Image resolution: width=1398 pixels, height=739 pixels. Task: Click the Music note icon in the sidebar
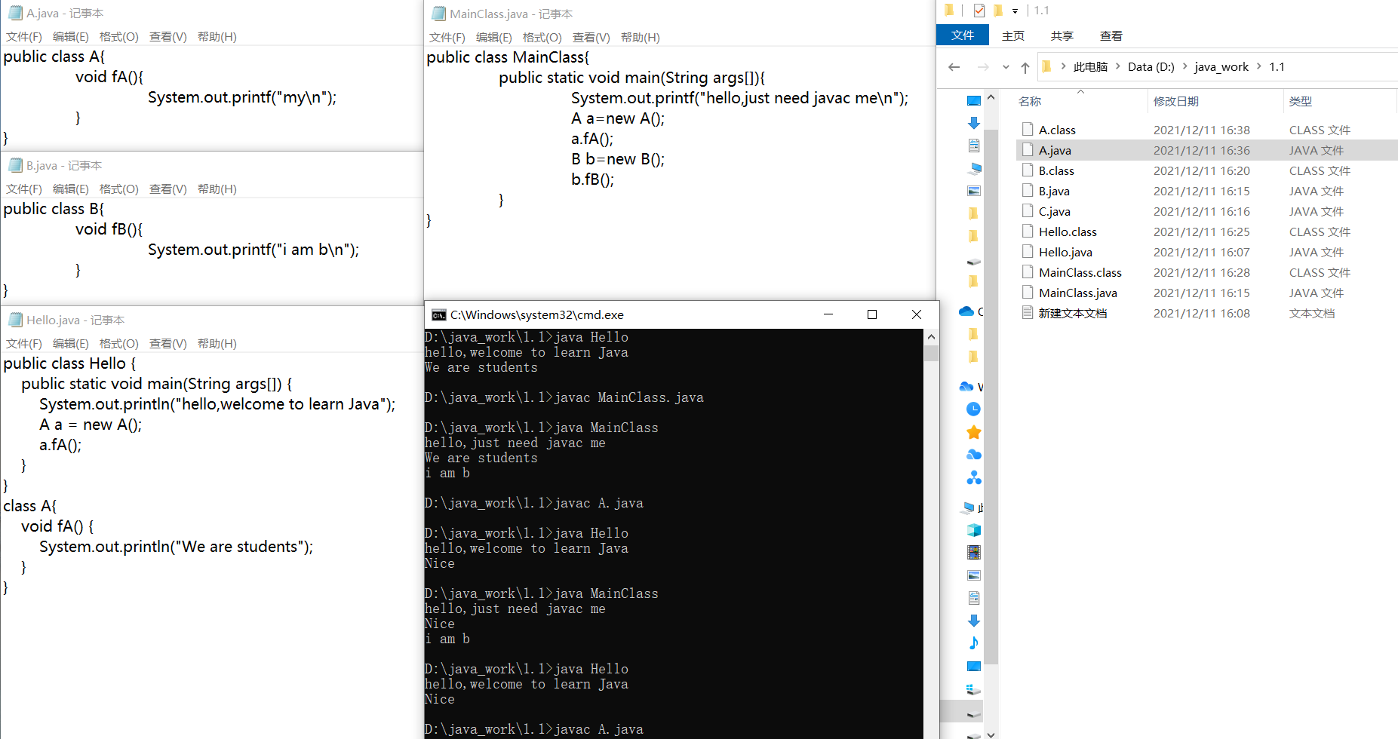tap(973, 643)
